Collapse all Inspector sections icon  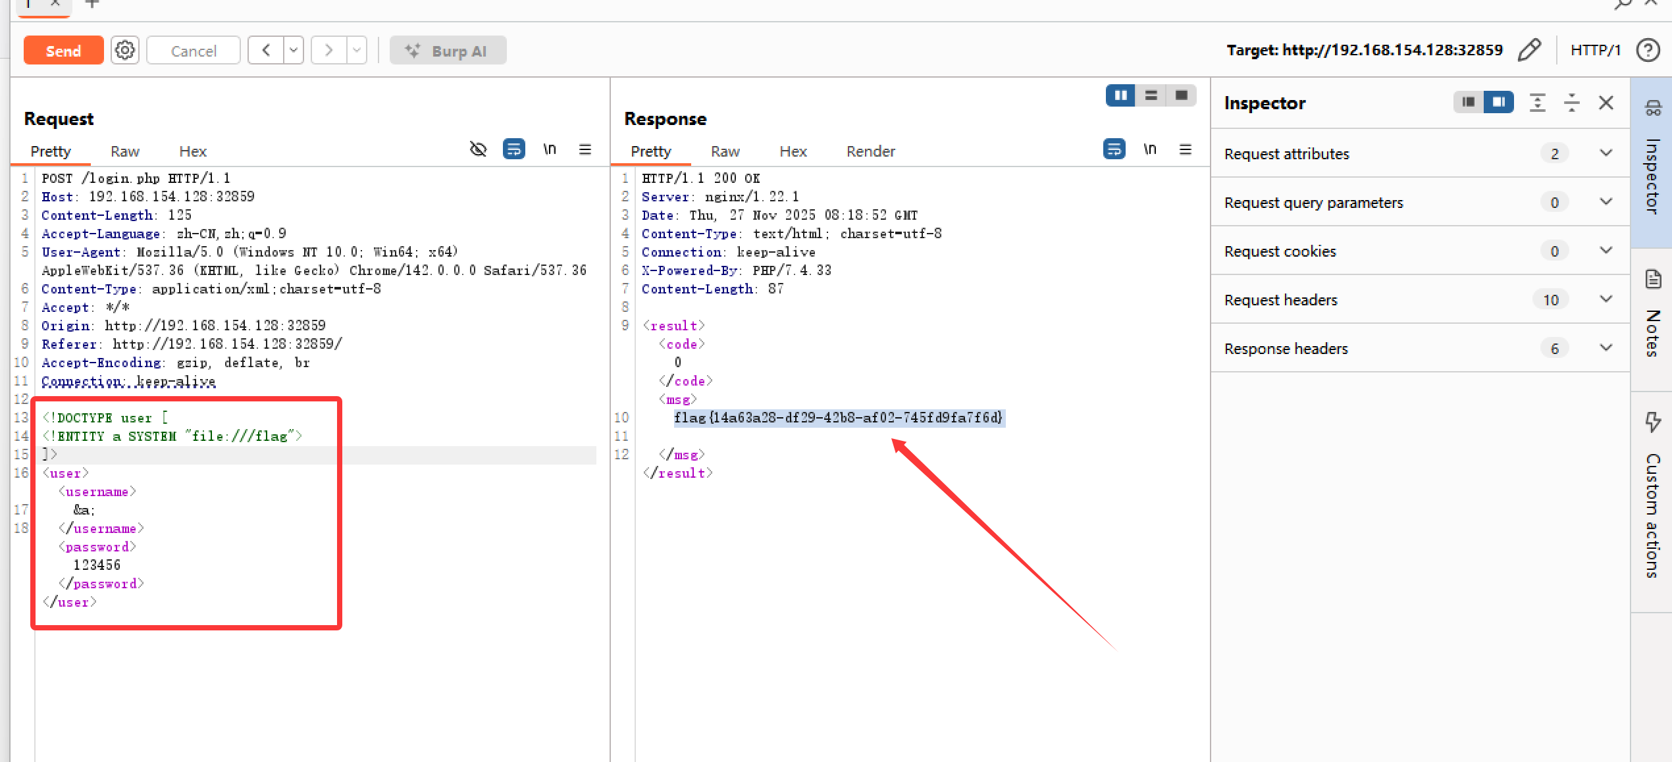coord(1571,103)
